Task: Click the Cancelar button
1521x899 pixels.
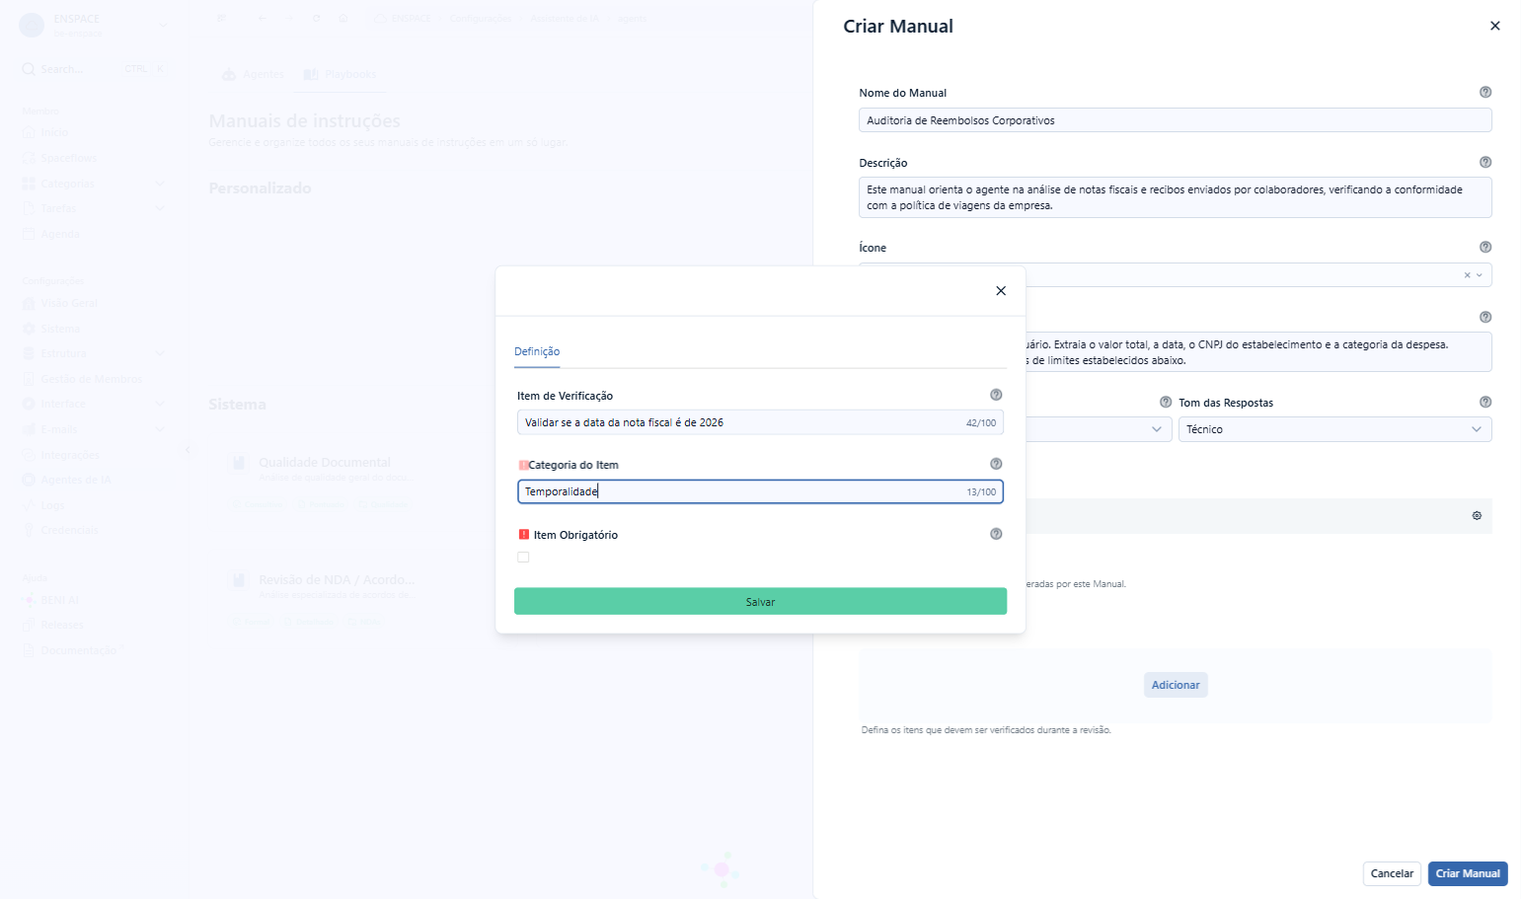Action: (1392, 873)
